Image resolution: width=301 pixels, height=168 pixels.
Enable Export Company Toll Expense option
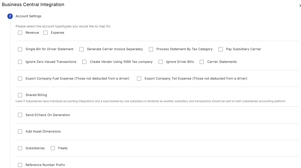pos(139,79)
